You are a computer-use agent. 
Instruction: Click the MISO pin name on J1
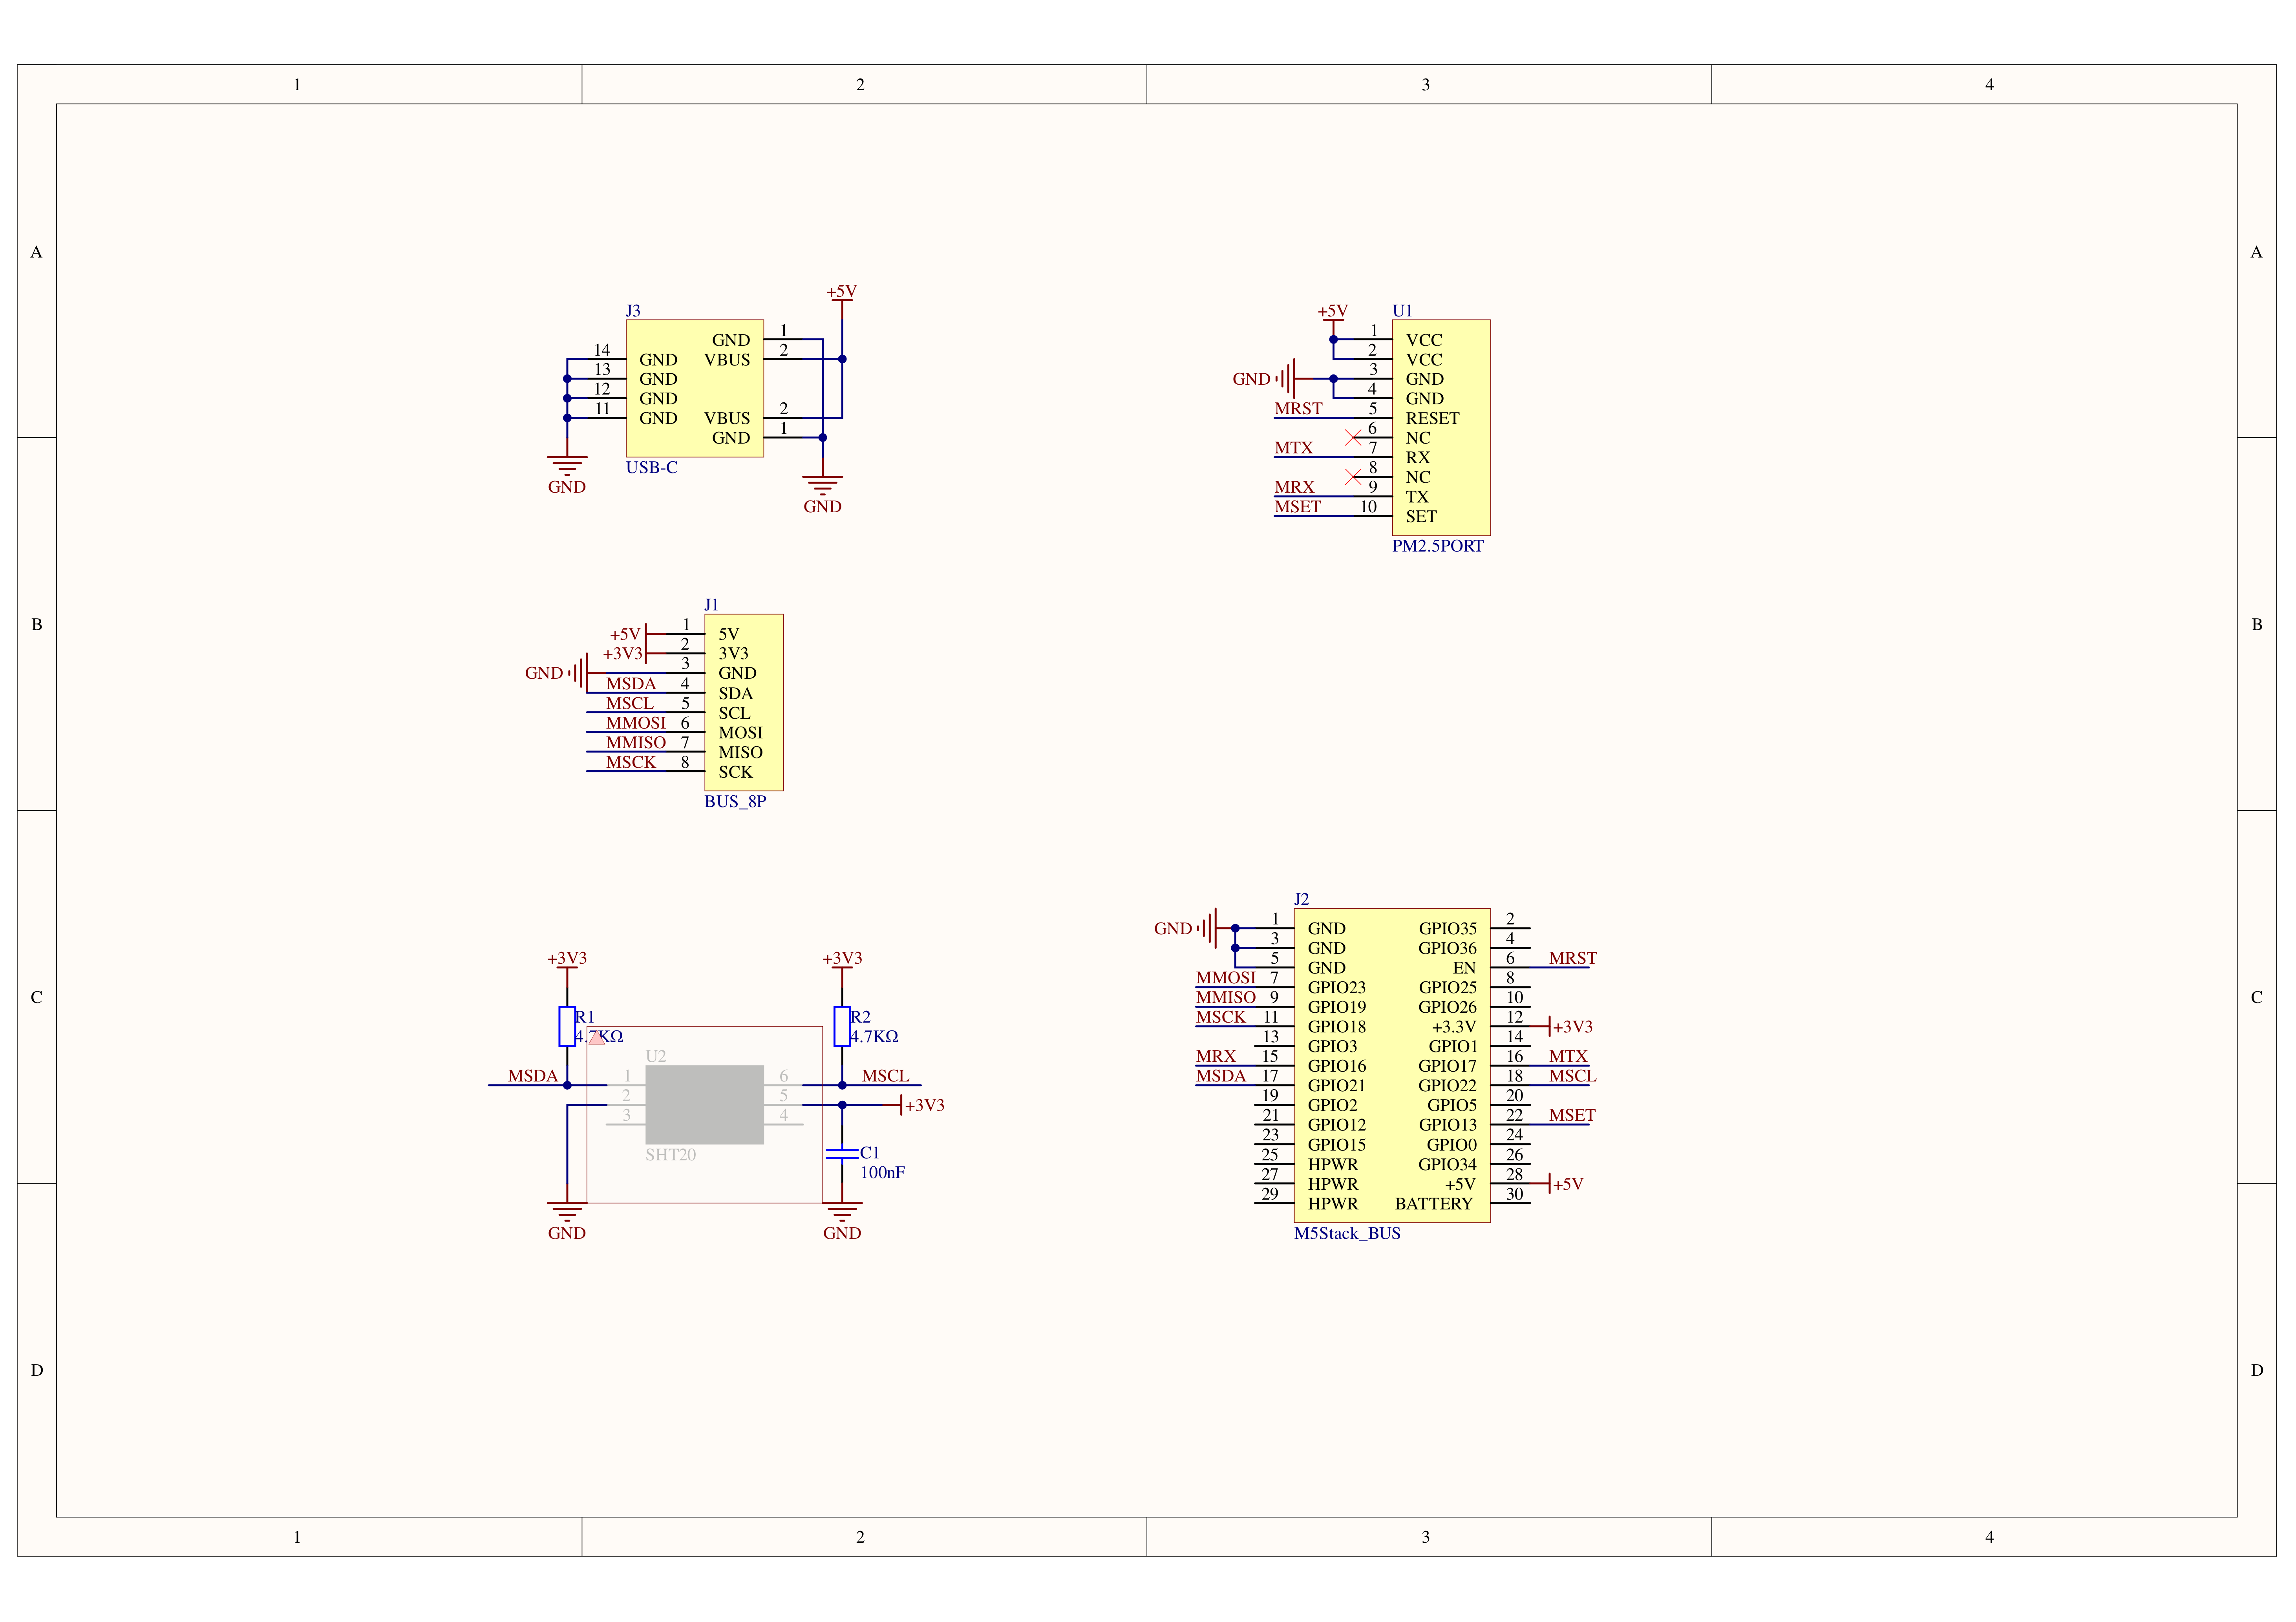tap(740, 752)
